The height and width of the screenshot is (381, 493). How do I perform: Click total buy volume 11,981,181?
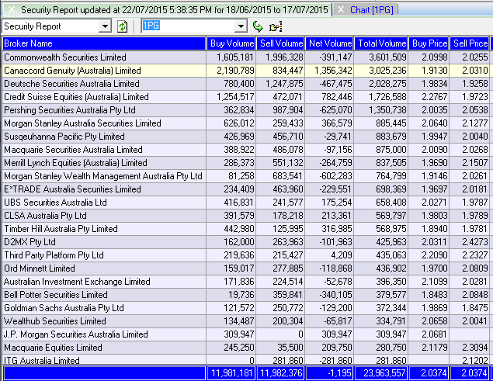pos(231,373)
